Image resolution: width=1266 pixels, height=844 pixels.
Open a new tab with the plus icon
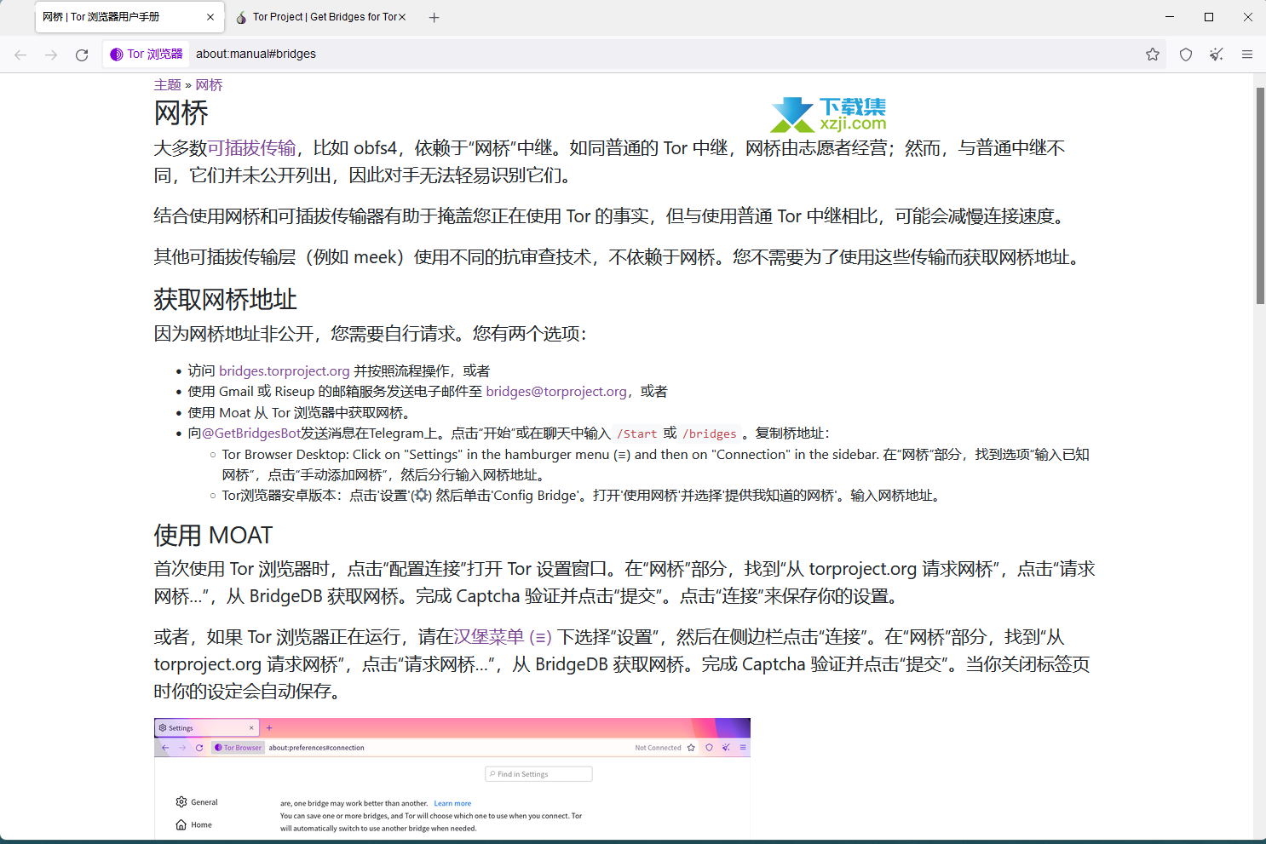[x=434, y=16]
